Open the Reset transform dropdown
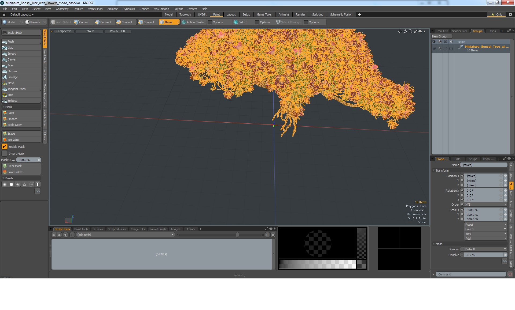This screenshot has height=310, width=515. [x=485, y=225]
